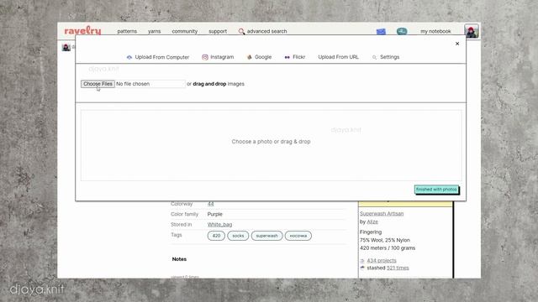This screenshot has height=302, width=538.
Task: Click the '420 meters / 100 grams' text
Action: pos(388,248)
